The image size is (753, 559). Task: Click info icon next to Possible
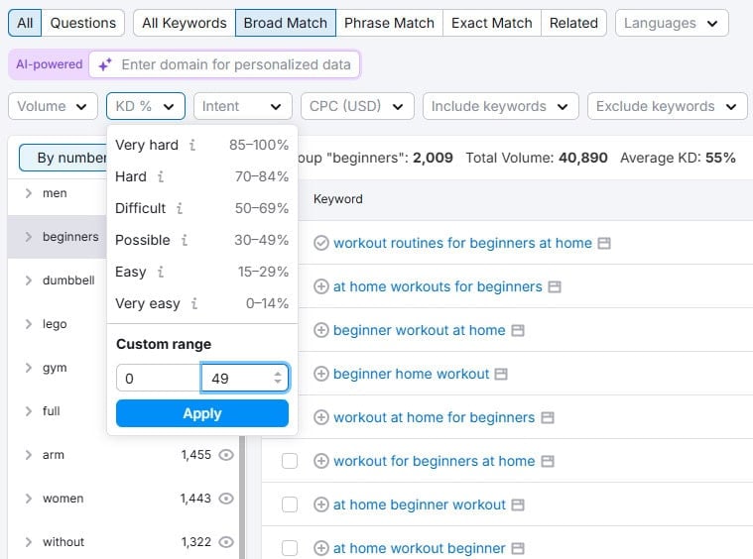click(184, 240)
